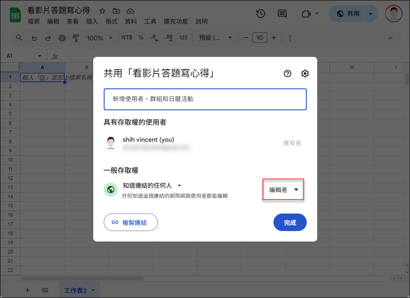Select column H header
This screenshot has height=298, width=410.
(x=352, y=67)
